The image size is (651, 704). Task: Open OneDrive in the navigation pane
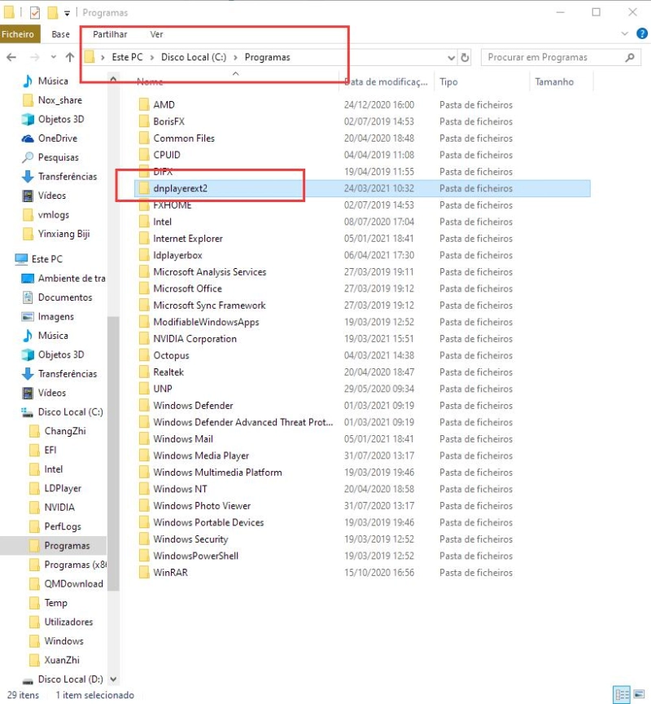(57, 139)
